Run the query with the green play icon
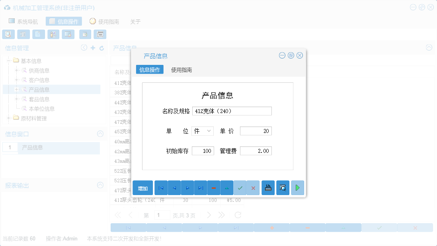Viewport: 437px width, 246px height. [x=297, y=187]
